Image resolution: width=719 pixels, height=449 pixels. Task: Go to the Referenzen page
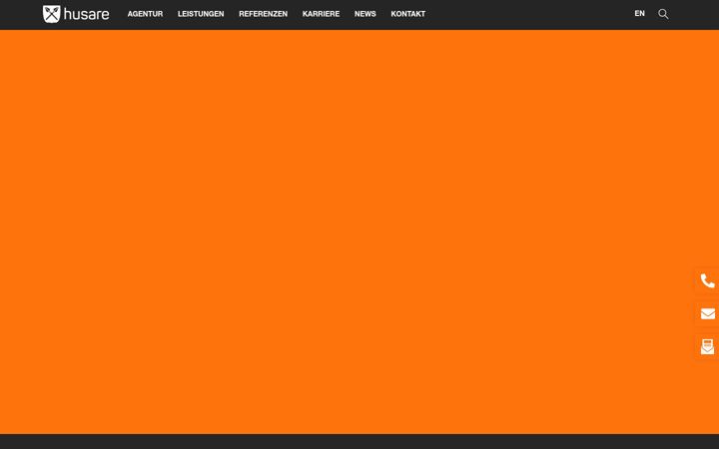pyautogui.click(x=264, y=14)
